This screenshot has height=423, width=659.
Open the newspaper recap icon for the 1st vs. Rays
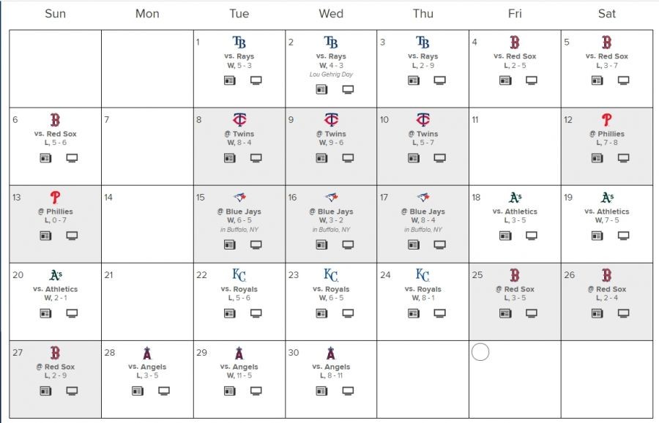(x=229, y=81)
